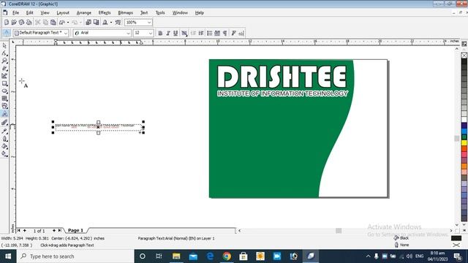468x263 pixels.
Task: Open the Layout menu
Action: point(63,13)
